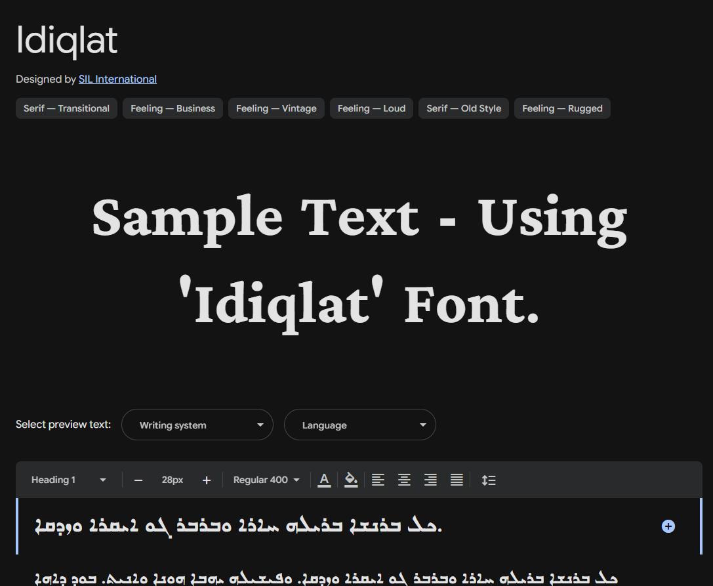Image resolution: width=713 pixels, height=586 pixels.
Task: Decrease font size with minus icon
Action: (138, 480)
